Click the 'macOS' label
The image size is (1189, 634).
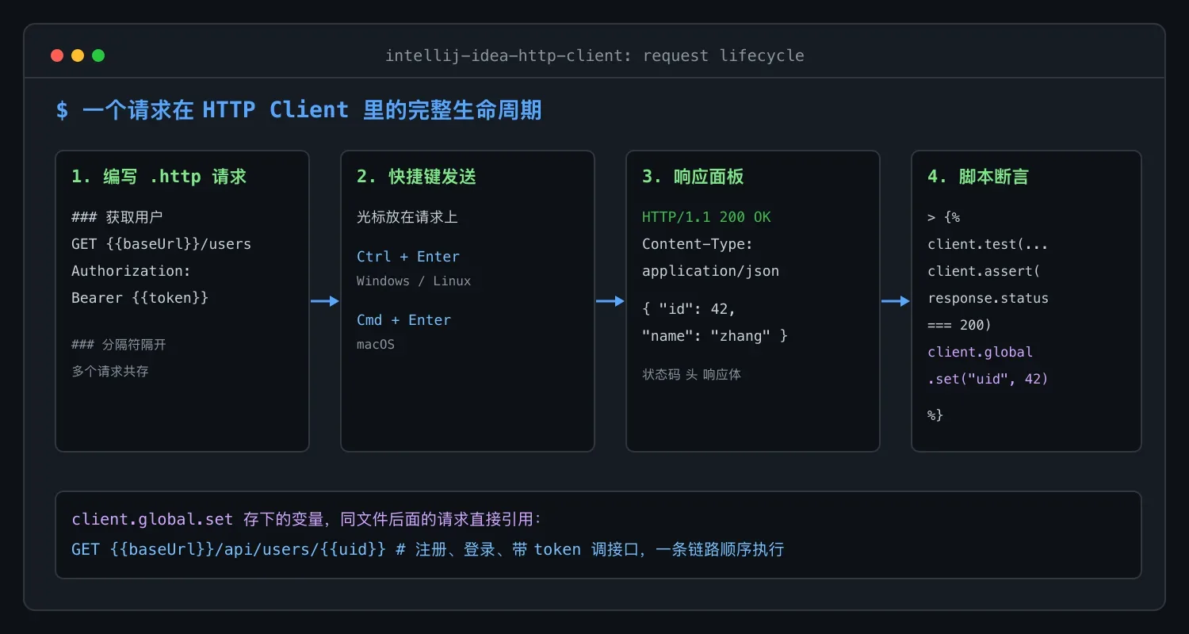click(376, 345)
